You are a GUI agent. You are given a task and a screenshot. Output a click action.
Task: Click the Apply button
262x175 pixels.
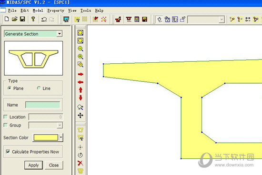[x=34, y=165]
